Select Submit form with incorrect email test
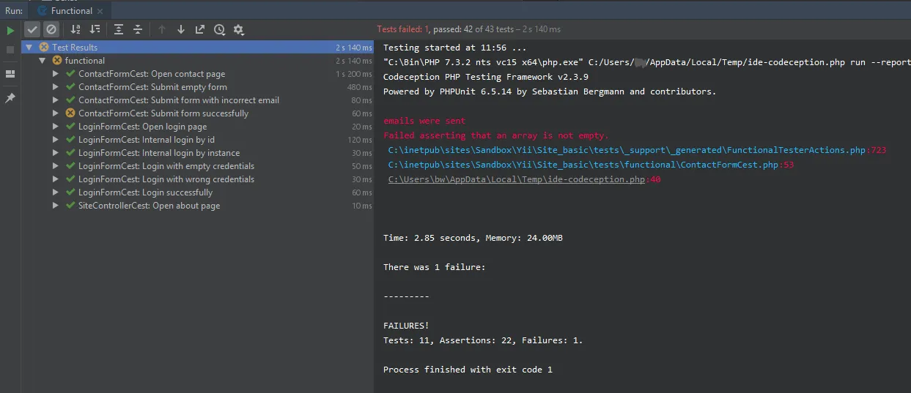The width and height of the screenshot is (911, 393). 198,100
